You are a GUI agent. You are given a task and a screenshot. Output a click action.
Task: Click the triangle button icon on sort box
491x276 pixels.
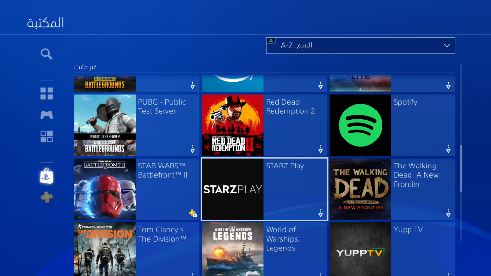pyautogui.click(x=271, y=40)
